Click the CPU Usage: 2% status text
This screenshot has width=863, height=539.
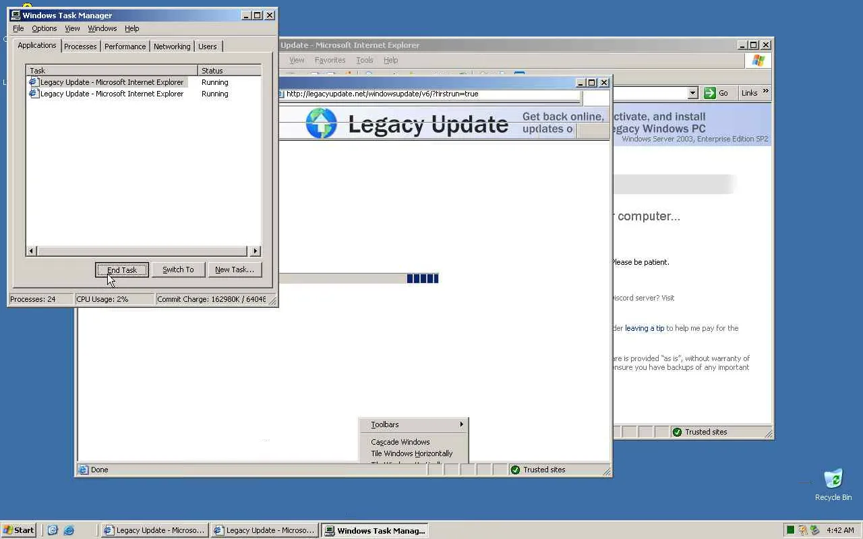coord(102,299)
